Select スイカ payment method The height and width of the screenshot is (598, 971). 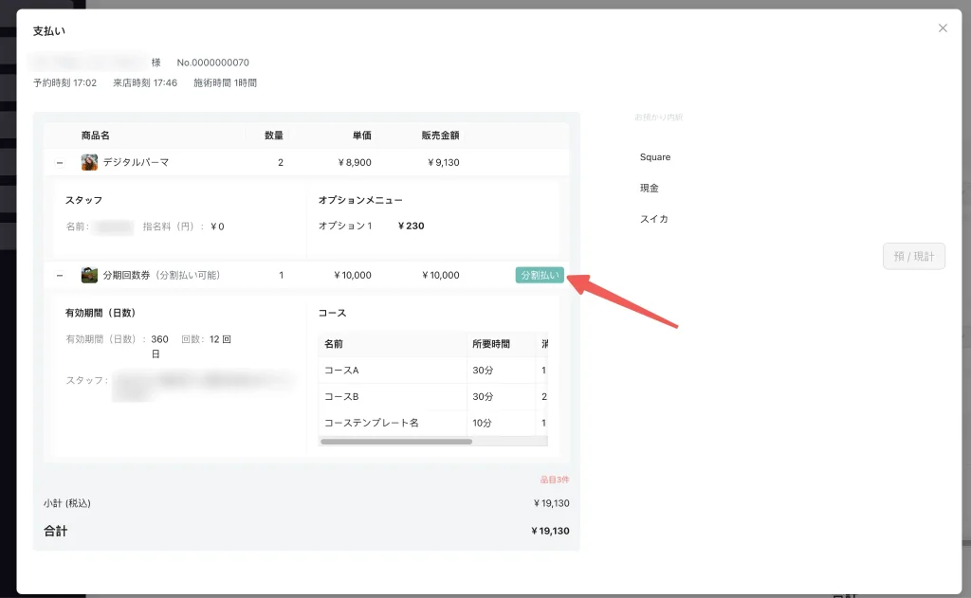[654, 219]
